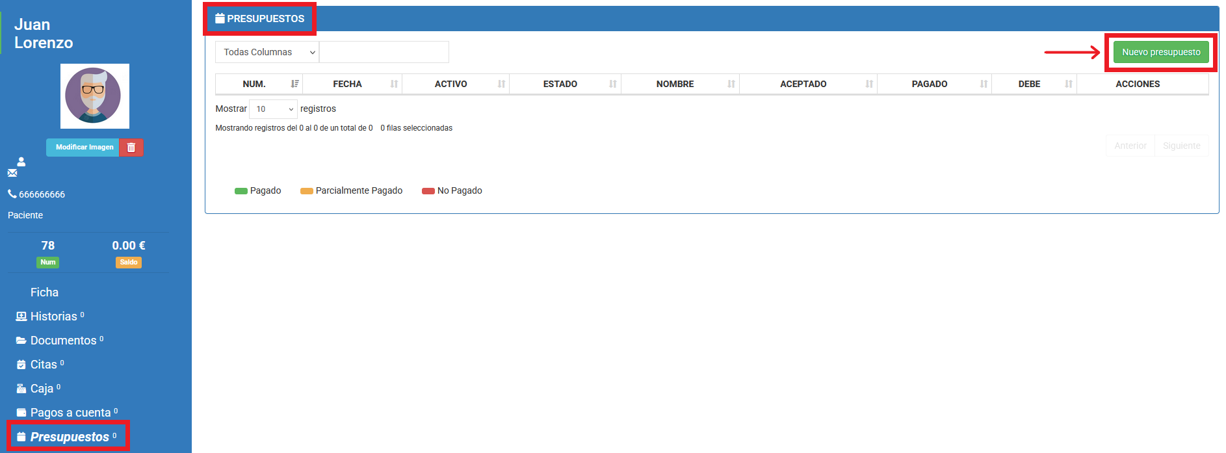This screenshot has width=1226, height=453.
Task: Click the phone icon beside 666666666
Action: (12, 194)
